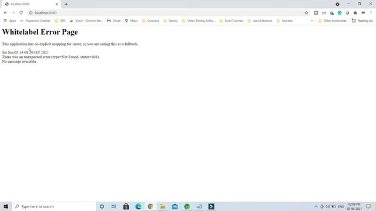
Task: Click the Whitelabel Error Page heading
Action: tap(40, 32)
